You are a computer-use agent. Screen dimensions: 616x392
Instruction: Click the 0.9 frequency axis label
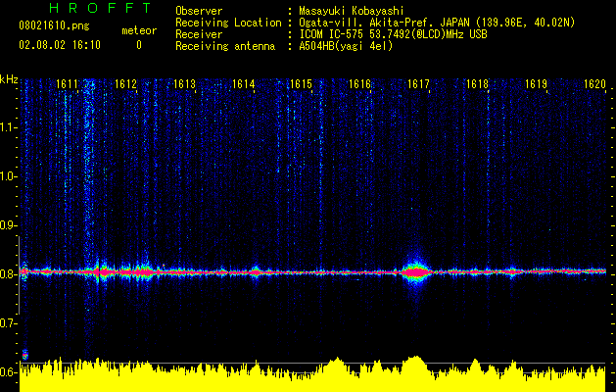point(8,225)
